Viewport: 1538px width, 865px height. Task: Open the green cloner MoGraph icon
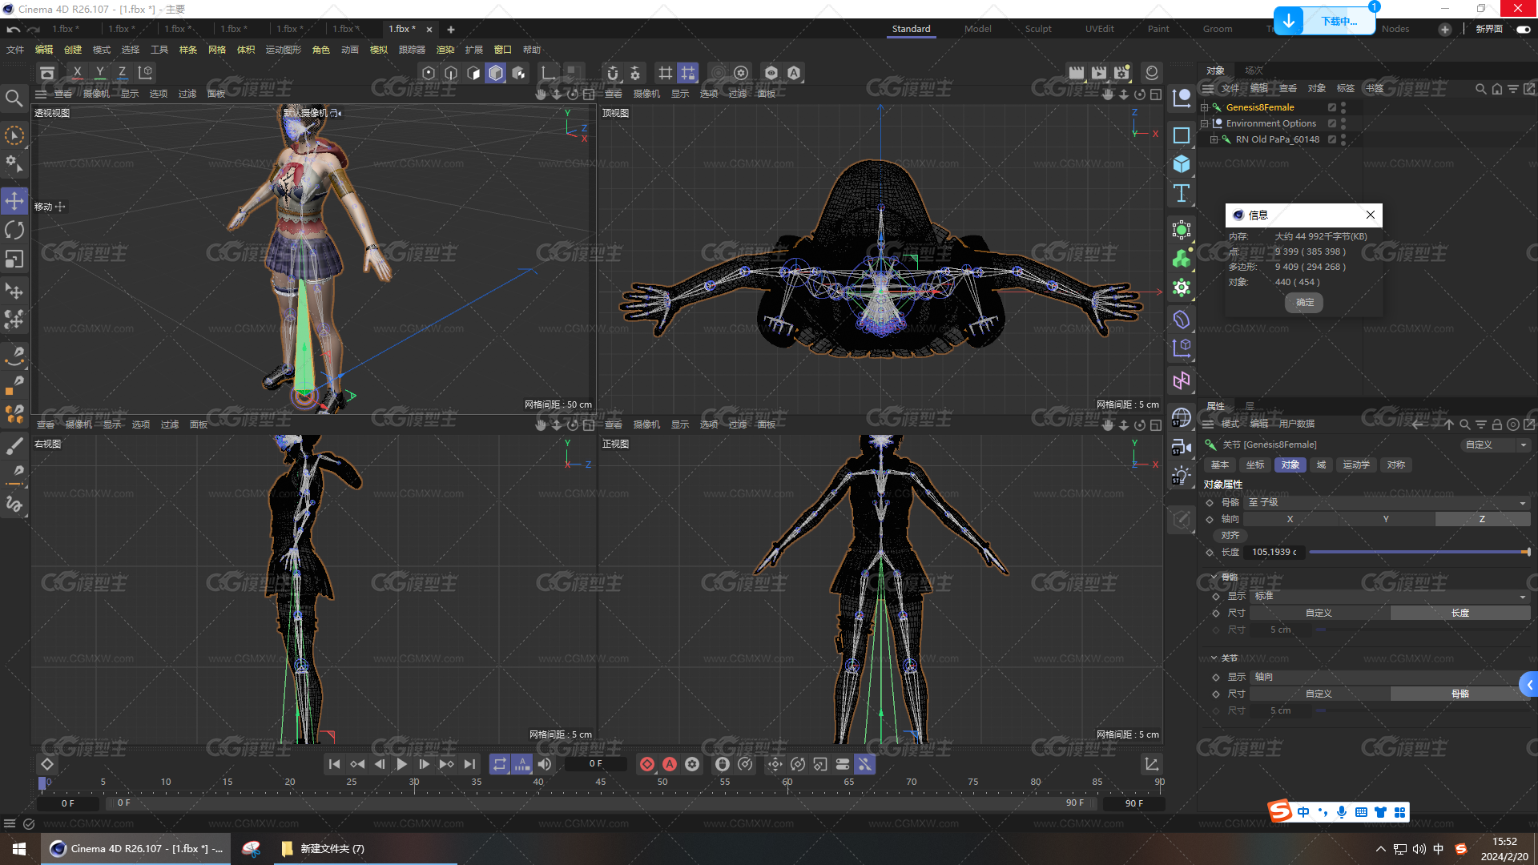click(x=1182, y=258)
